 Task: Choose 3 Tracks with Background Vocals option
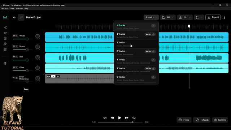[136, 61]
